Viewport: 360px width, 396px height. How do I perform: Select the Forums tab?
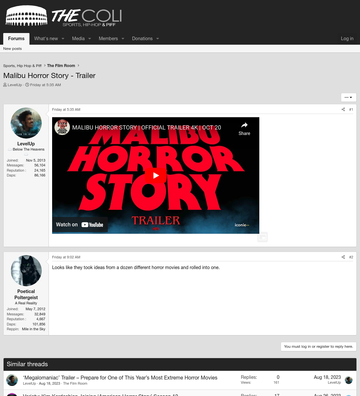coord(16,39)
